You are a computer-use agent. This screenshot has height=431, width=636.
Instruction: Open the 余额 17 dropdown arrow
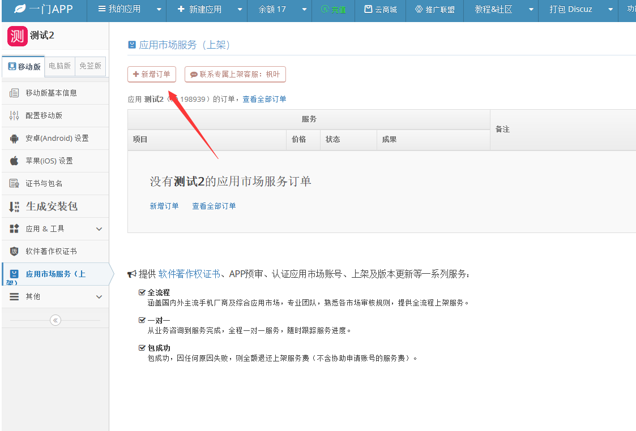pyautogui.click(x=304, y=9)
